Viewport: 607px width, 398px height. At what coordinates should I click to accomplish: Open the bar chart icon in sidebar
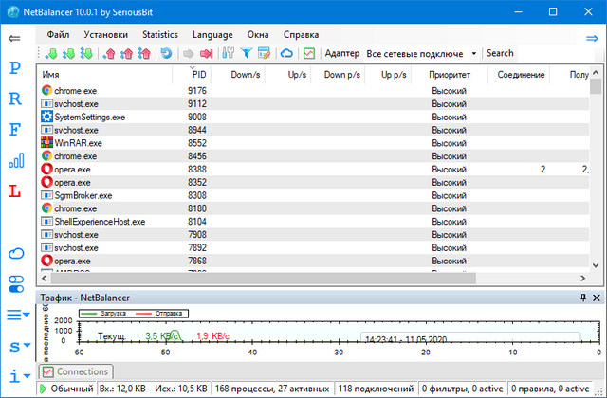(14, 160)
